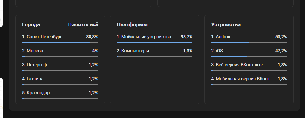Select the truncated 'Мобильная версия ВКонт…' entry

click(249, 81)
